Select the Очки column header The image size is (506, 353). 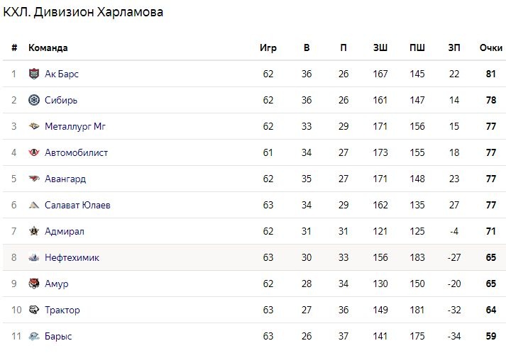tap(490, 47)
